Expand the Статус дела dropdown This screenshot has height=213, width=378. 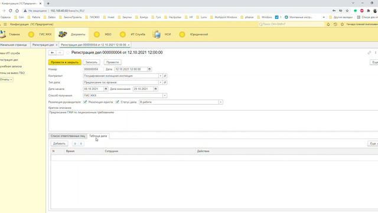pyautogui.click(x=220, y=102)
